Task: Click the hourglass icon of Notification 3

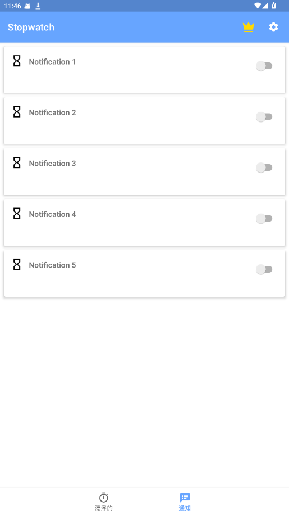Action: [x=17, y=163]
